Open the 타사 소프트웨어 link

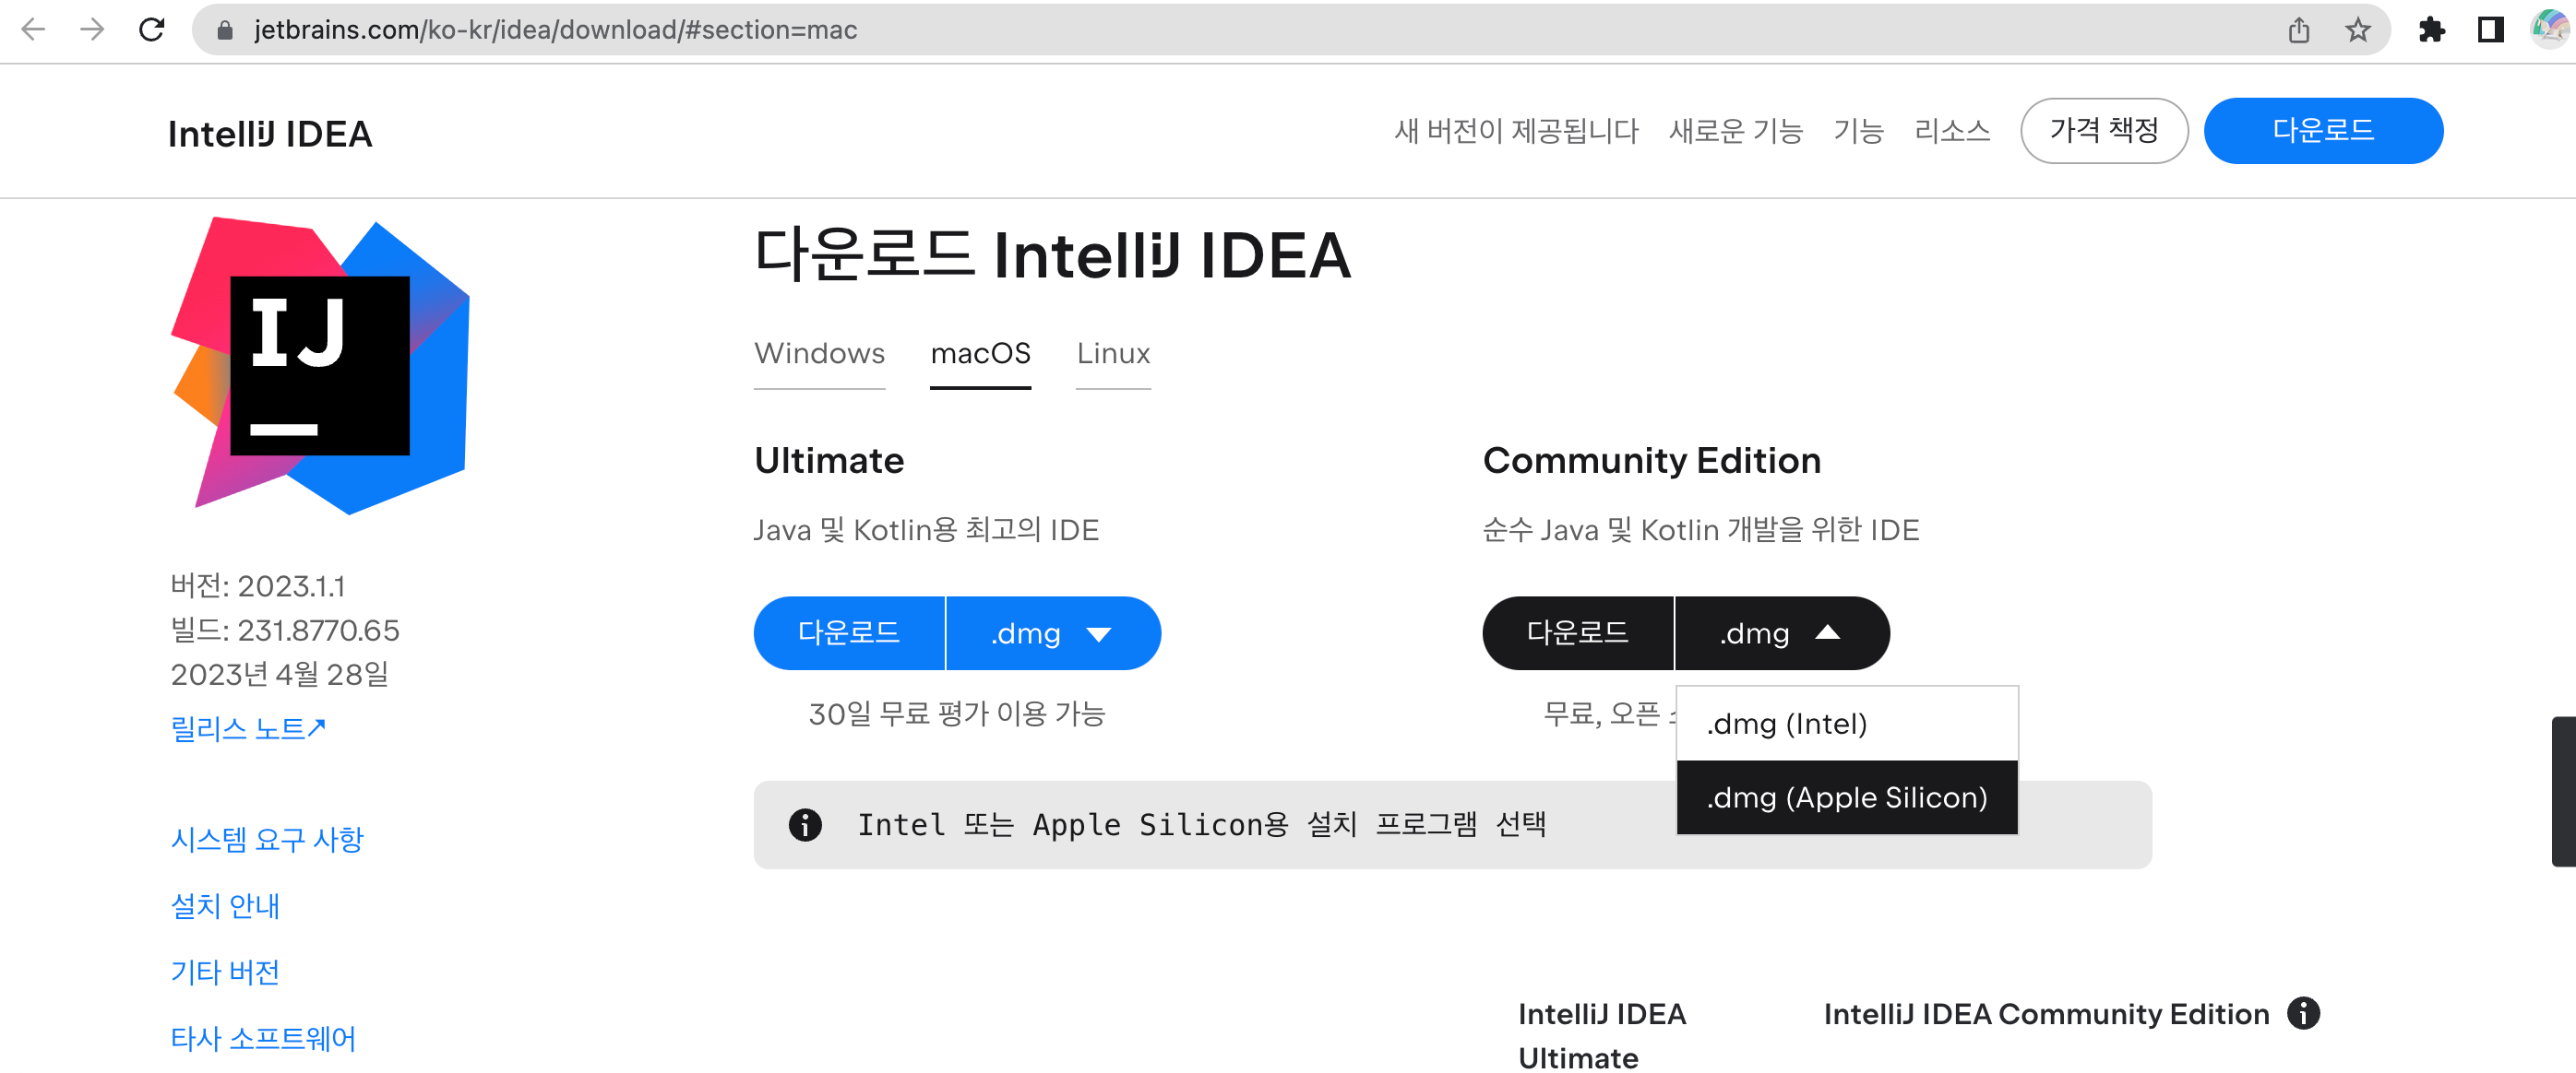coord(263,1039)
